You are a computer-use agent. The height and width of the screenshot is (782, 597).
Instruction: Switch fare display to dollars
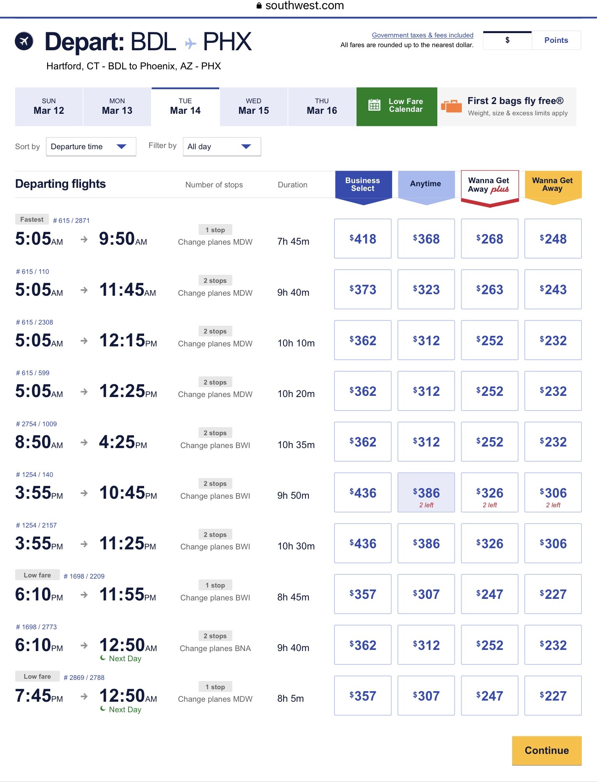pyautogui.click(x=507, y=40)
